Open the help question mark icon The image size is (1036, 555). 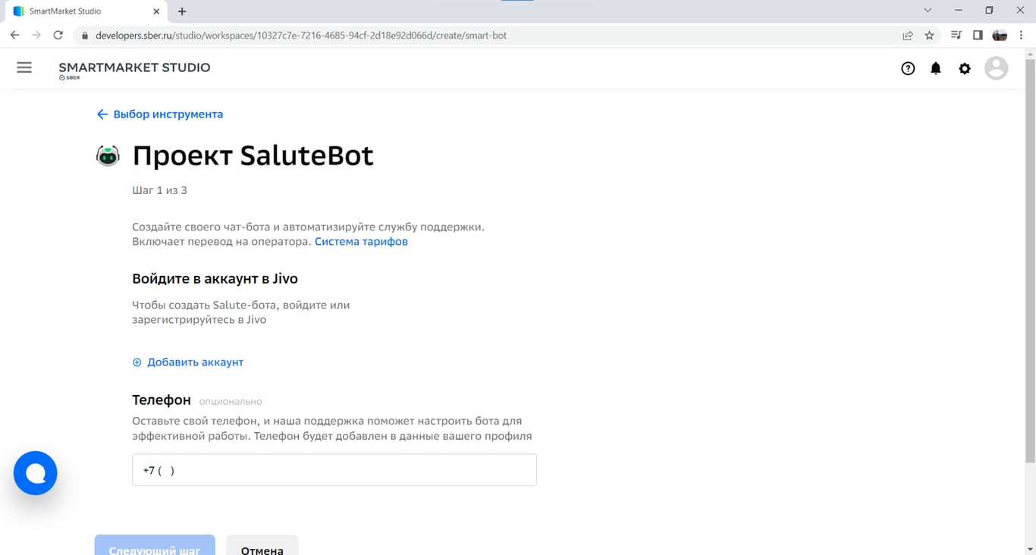(908, 68)
